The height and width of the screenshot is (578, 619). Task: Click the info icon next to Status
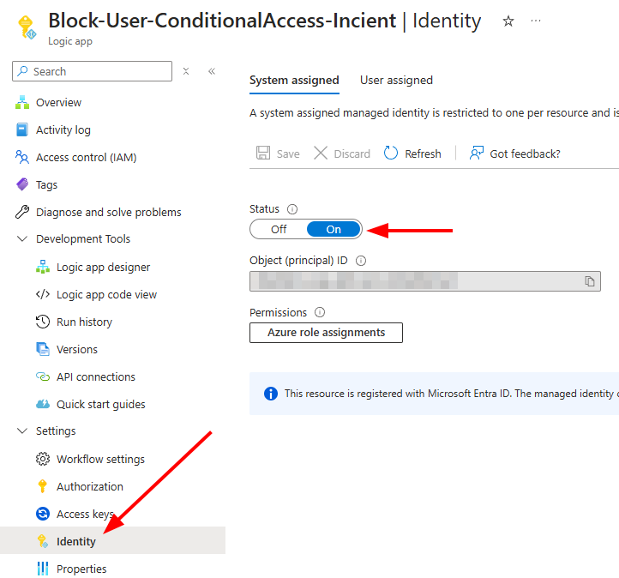[x=292, y=209]
